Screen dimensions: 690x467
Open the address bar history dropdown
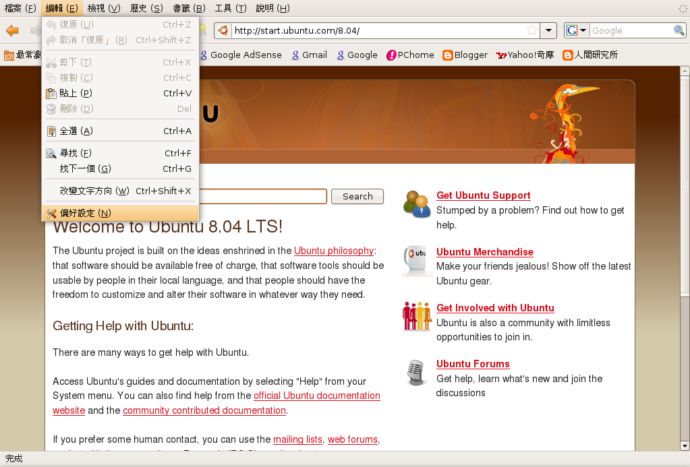point(548,30)
